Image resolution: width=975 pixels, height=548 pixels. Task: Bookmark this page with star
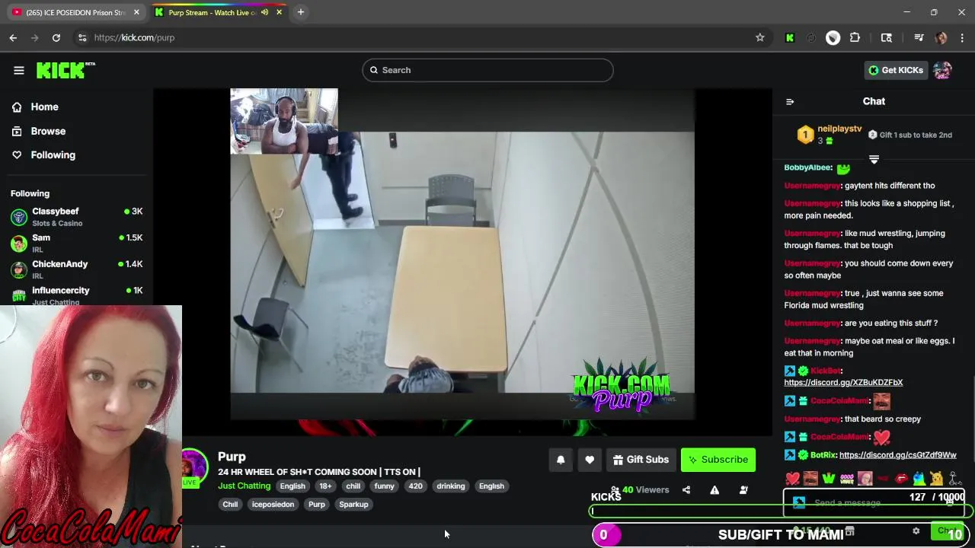pyautogui.click(x=759, y=37)
